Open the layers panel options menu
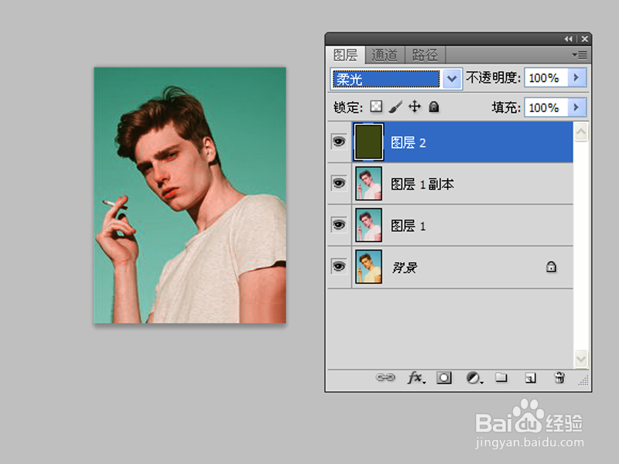Screen dimensions: 619x464 tap(580, 55)
